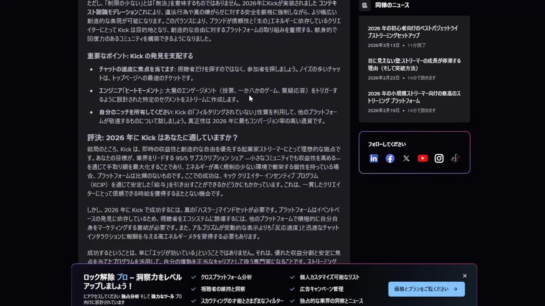
Task: Open the Instagram social icon
Action: tap(439, 159)
